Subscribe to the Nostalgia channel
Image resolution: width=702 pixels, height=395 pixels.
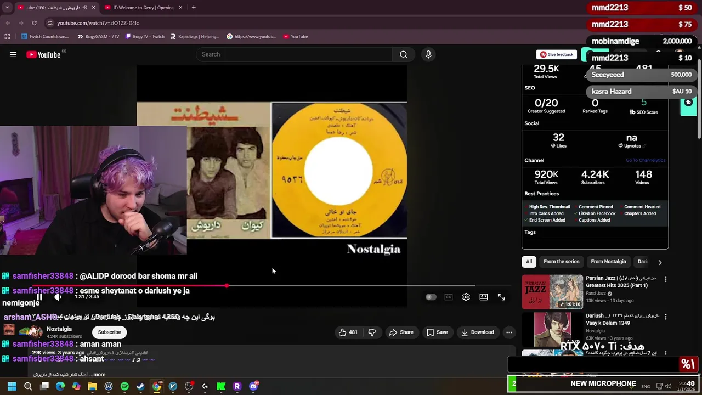(x=109, y=332)
